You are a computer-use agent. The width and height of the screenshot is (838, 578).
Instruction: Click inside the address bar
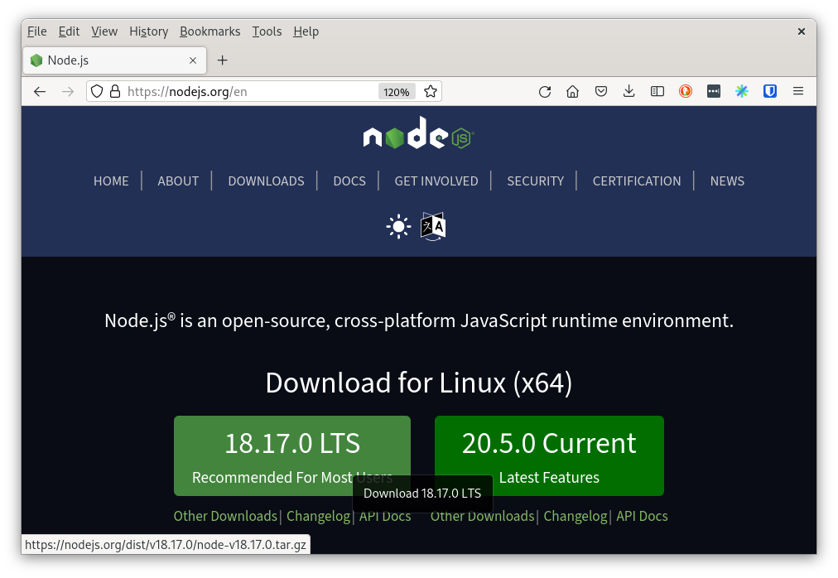pyautogui.click(x=248, y=91)
